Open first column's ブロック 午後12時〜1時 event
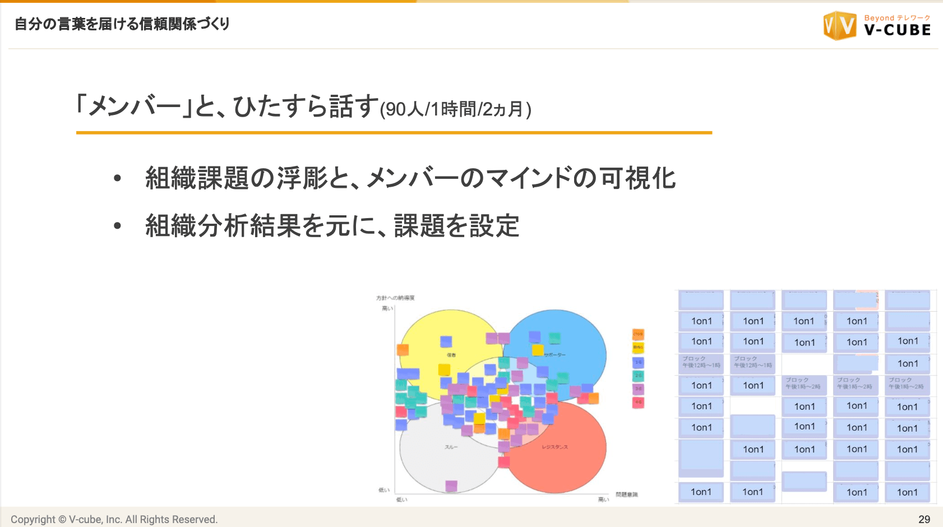The height and width of the screenshot is (527, 943). 701,362
